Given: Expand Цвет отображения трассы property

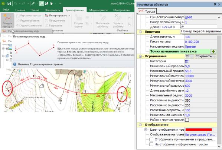Looking at the screenshot, I should (146, 130).
